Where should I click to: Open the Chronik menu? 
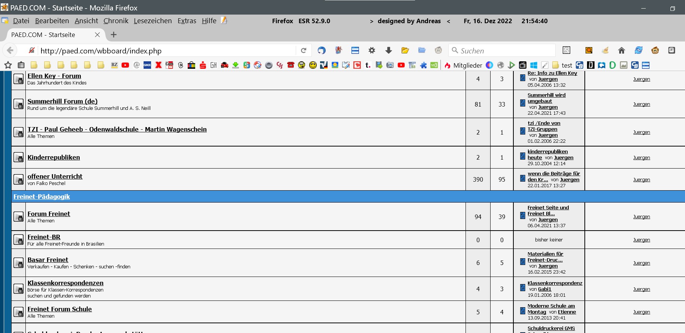(x=116, y=21)
